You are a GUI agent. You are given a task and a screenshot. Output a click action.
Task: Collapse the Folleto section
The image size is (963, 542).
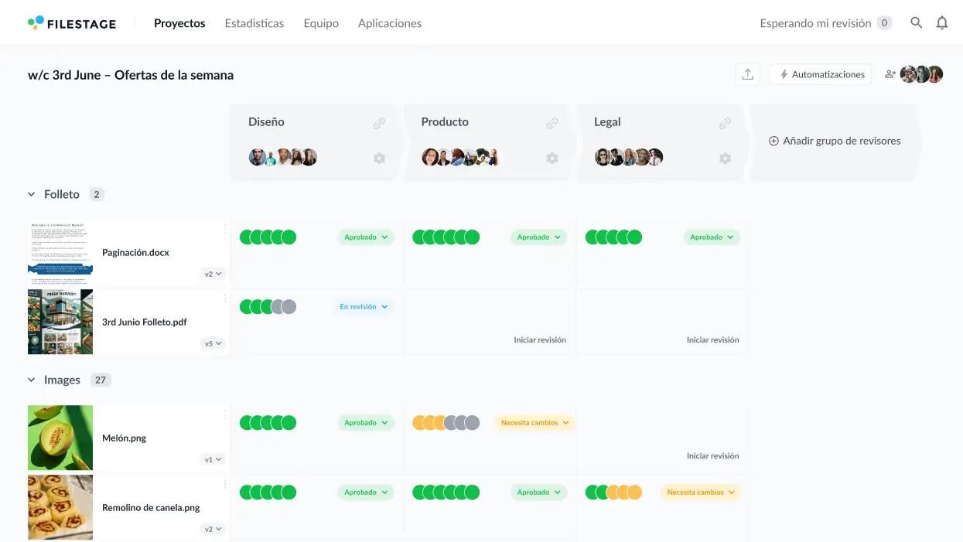point(32,195)
